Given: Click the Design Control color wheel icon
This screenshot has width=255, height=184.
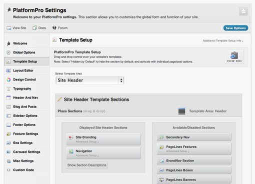Looking at the screenshot, I should coord(8,79).
